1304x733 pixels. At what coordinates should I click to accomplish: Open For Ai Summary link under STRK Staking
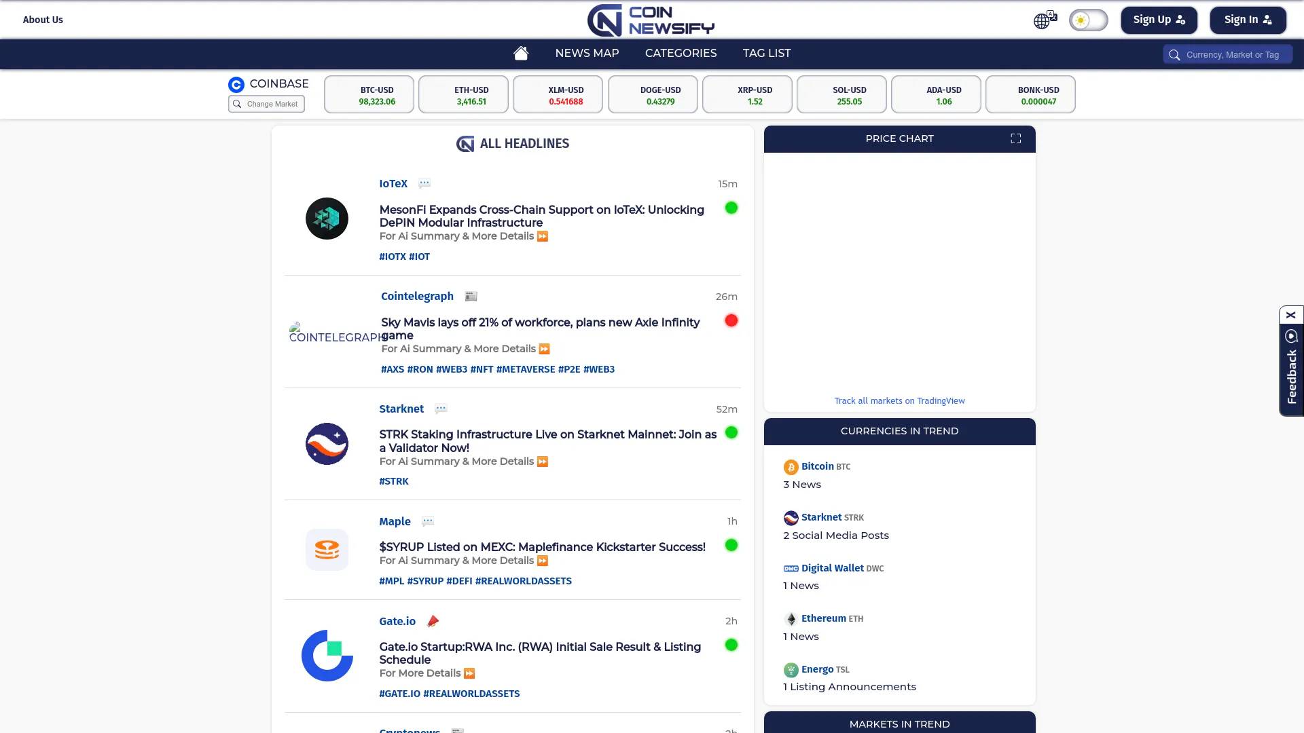tap(464, 462)
